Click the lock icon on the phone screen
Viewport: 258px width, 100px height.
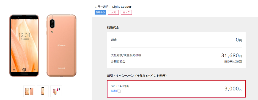pos(24,70)
